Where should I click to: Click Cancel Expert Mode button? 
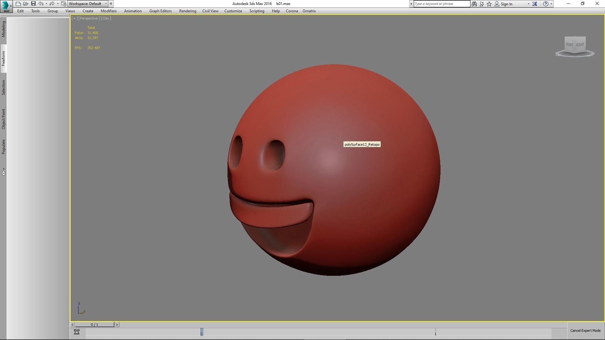585,331
